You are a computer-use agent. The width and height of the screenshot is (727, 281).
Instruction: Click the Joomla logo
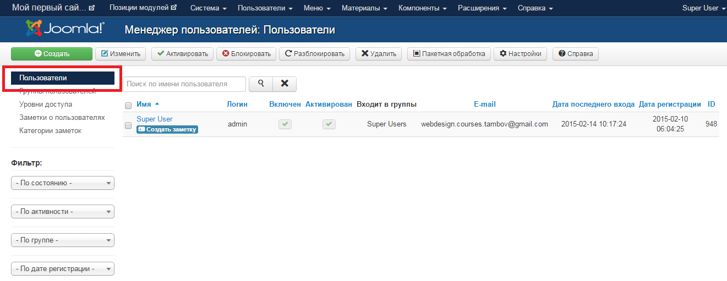(65, 29)
